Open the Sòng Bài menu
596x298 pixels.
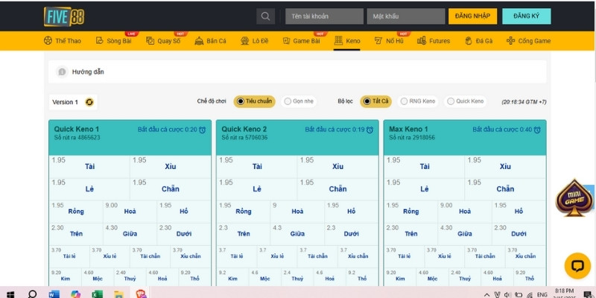coord(114,41)
